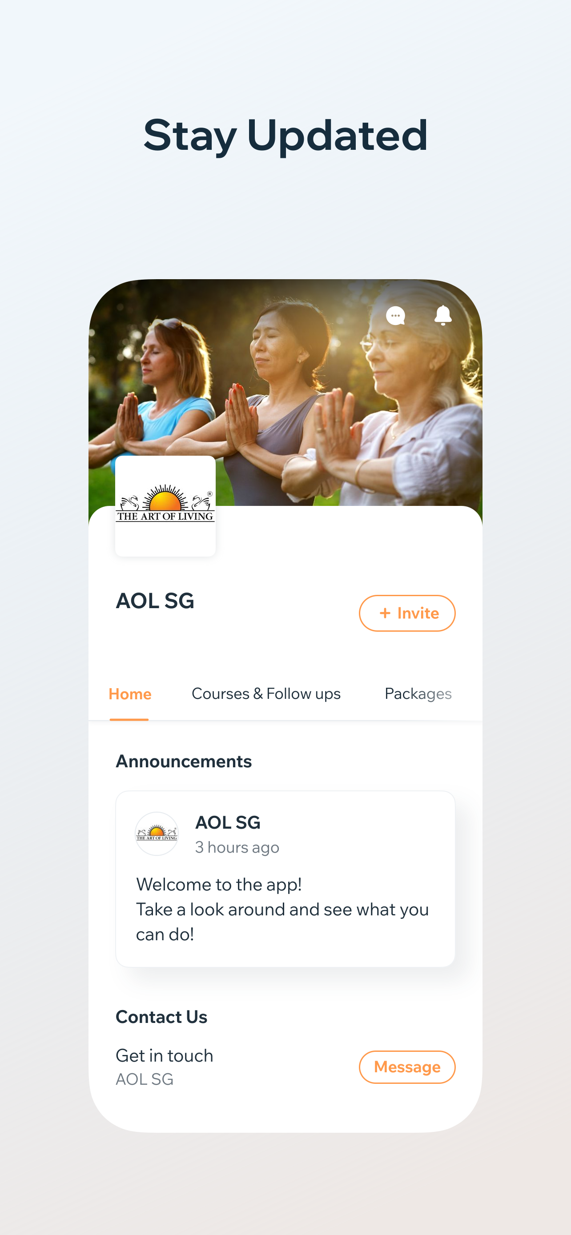The image size is (571, 1235).
Task: Open notifications with the bell icon
Action: click(443, 316)
